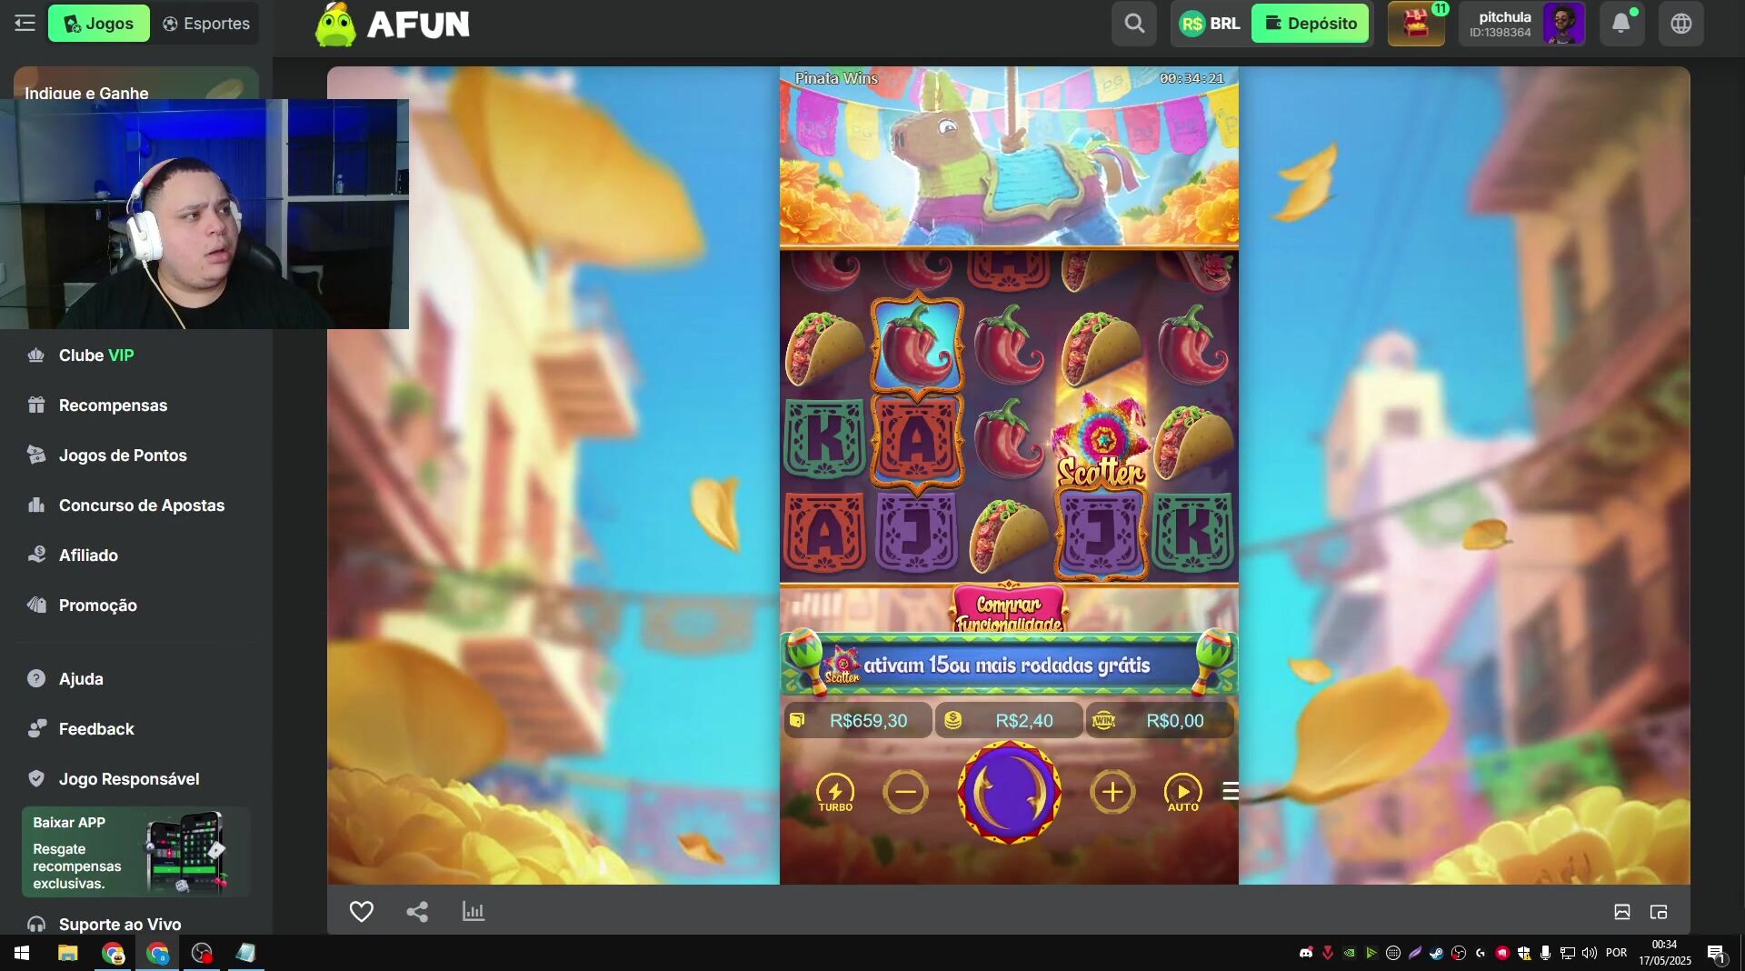The image size is (1745, 971).
Task: Click the AFUN frog logo
Action: (x=393, y=25)
